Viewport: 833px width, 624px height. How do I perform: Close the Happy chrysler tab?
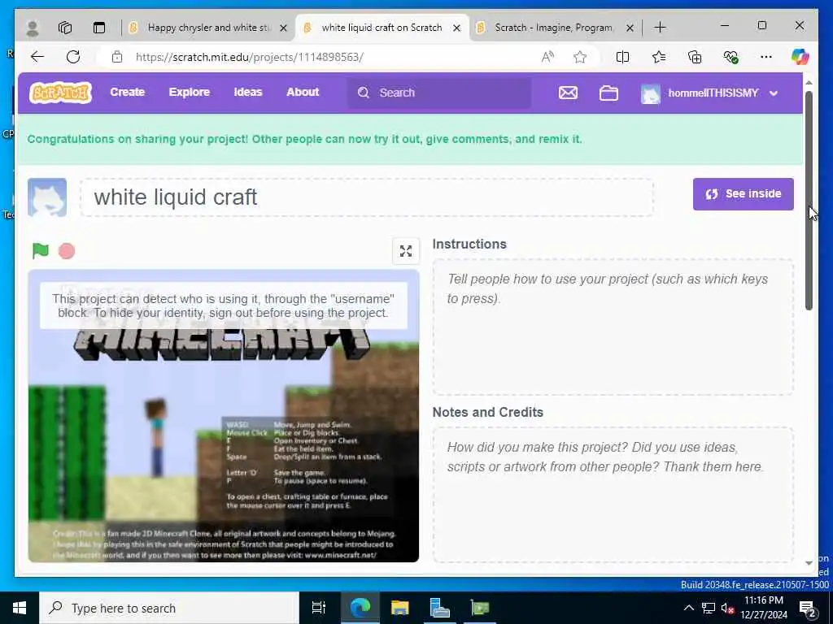coord(284,28)
